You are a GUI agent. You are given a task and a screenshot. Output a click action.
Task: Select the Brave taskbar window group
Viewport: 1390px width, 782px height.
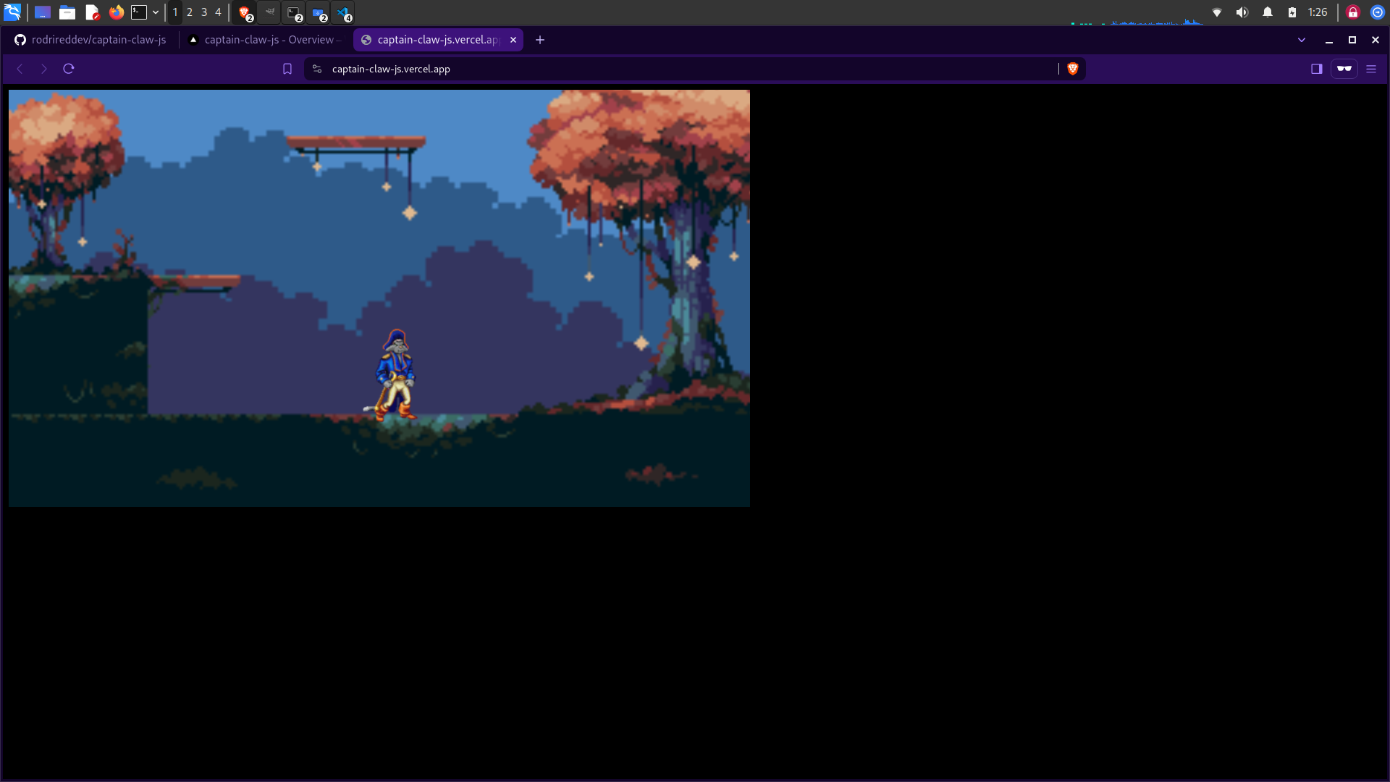pyautogui.click(x=245, y=13)
